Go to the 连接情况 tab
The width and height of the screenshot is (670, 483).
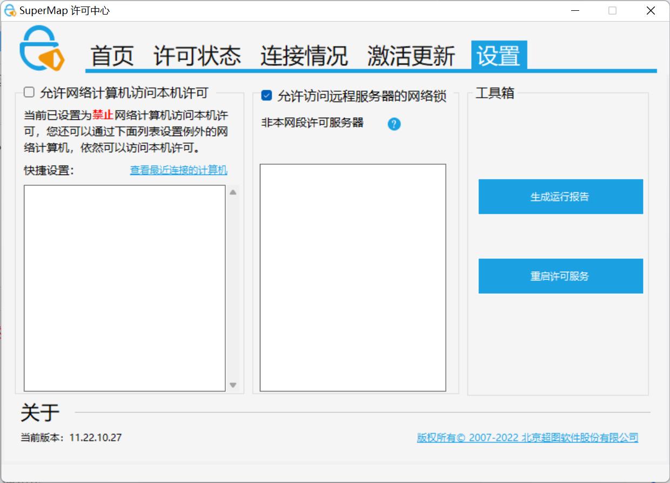304,56
